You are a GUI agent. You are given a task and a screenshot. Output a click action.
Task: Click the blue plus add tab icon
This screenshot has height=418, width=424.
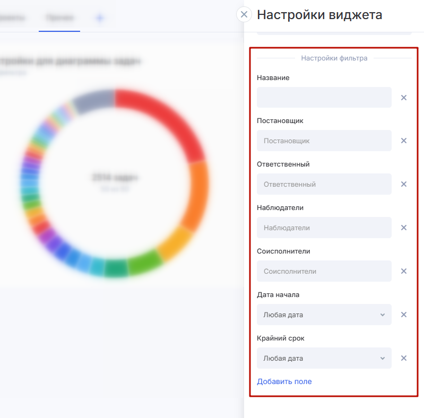pyautogui.click(x=99, y=18)
